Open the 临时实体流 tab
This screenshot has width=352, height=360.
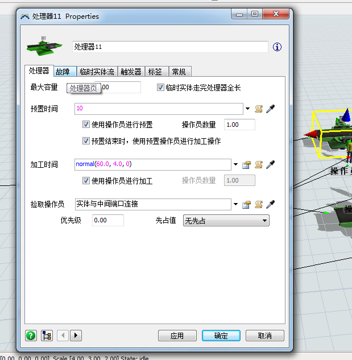tap(97, 72)
